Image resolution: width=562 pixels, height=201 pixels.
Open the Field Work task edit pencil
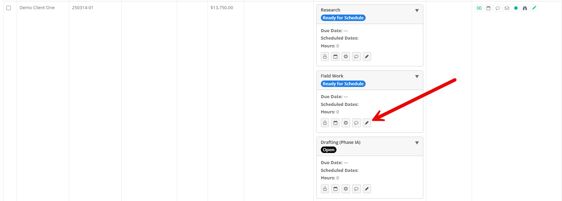pos(367,123)
